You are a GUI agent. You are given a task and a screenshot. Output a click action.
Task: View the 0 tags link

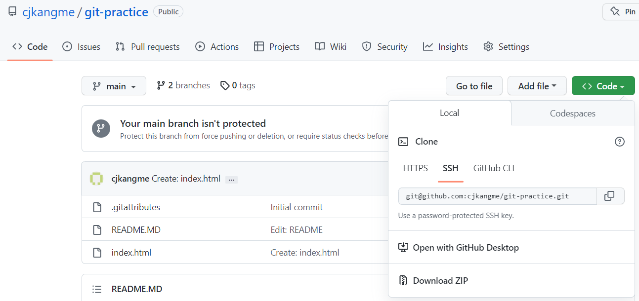pyautogui.click(x=238, y=85)
